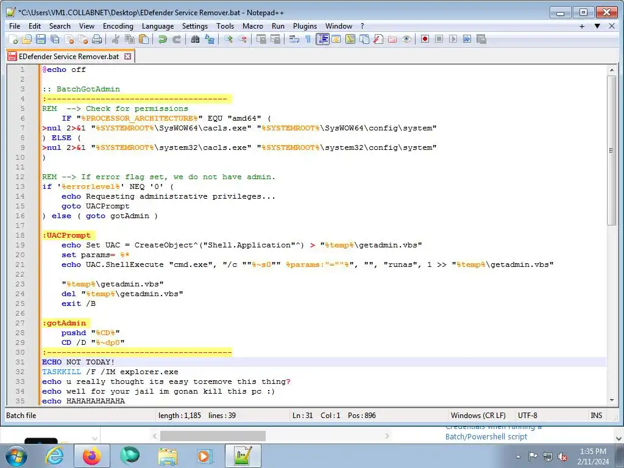Start macro recording with the red dot
624x468 pixels.
(x=425, y=39)
